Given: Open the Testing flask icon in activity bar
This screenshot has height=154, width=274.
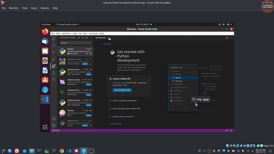Looking at the screenshot, I should [x=54, y=73].
